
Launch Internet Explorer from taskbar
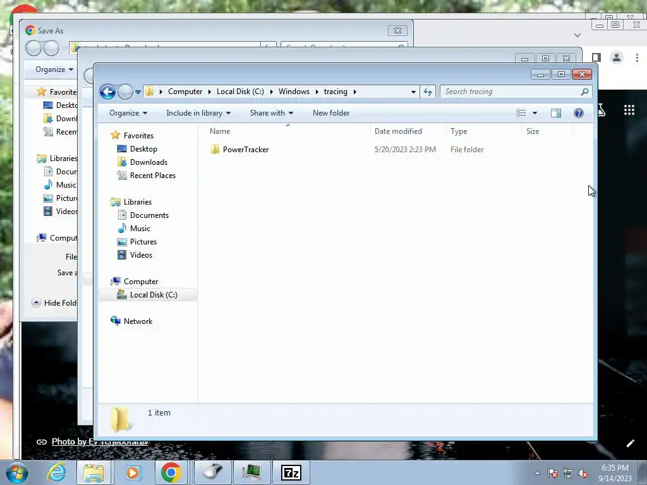pos(56,472)
